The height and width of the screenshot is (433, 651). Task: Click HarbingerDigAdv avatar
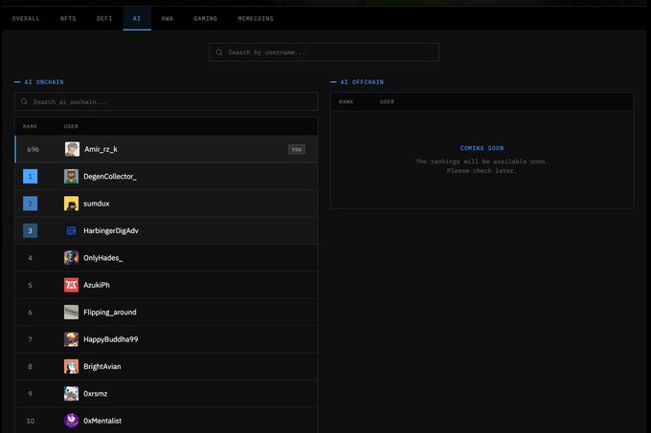pos(72,230)
